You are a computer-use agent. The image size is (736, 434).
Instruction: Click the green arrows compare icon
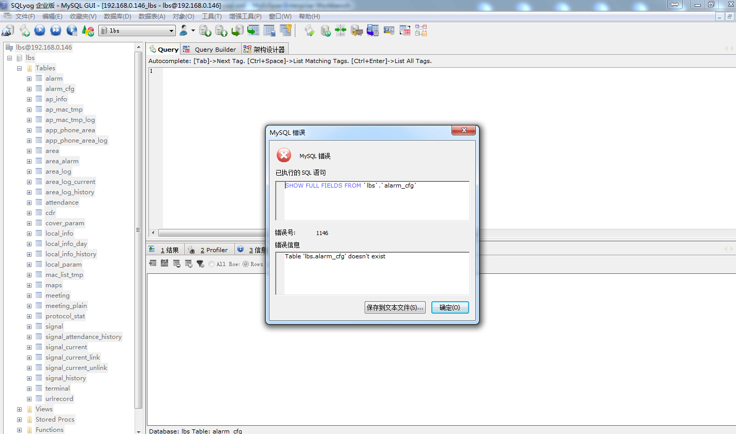coord(341,30)
